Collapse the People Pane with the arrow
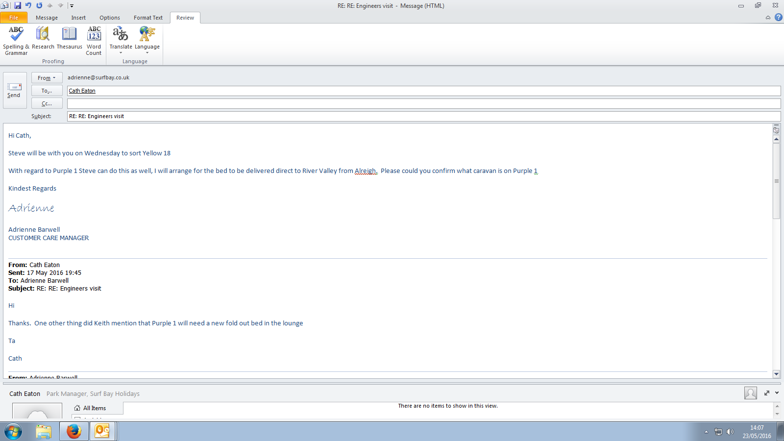 tap(777, 393)
